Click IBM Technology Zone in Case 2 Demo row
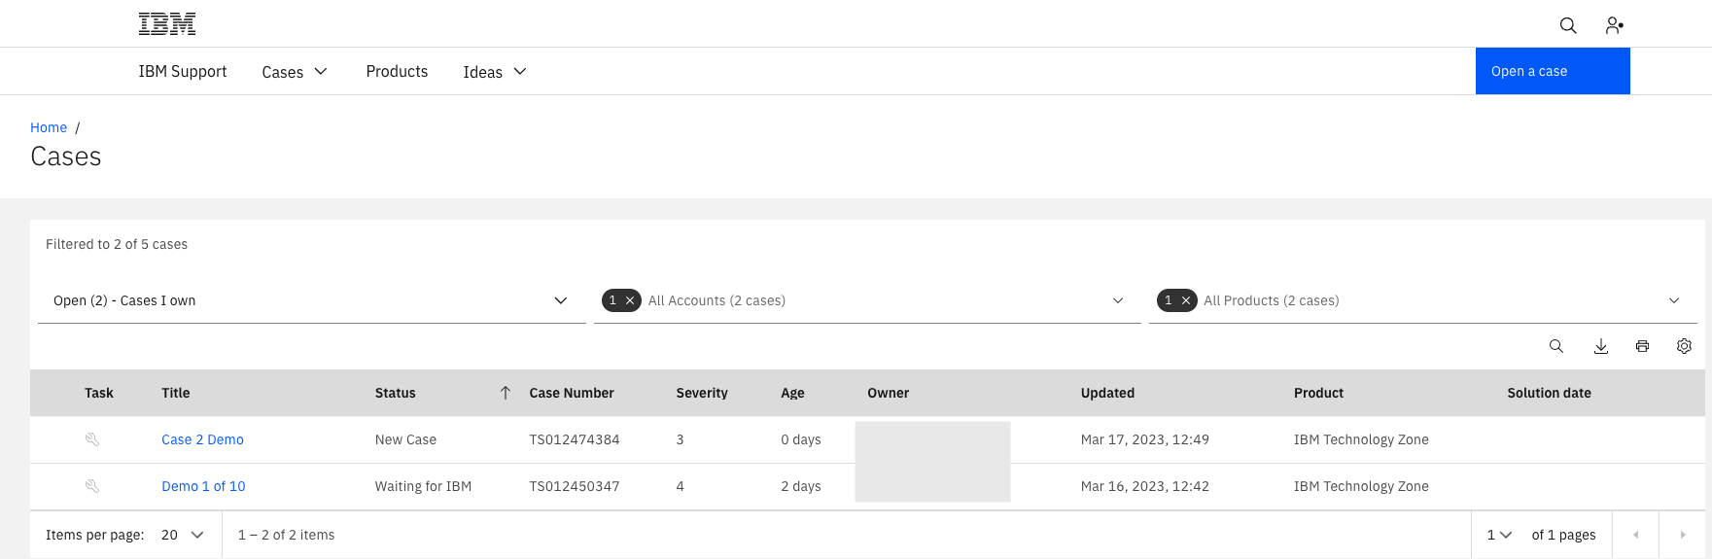Screen dimensions: 1712x559 coord(1361,439)
